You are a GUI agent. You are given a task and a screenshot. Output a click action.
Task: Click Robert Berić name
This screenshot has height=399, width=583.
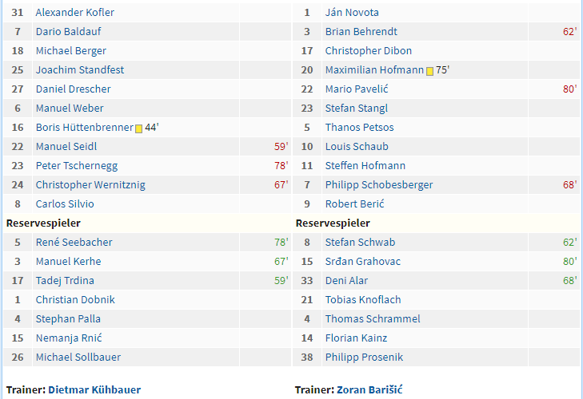click(354, 204)
